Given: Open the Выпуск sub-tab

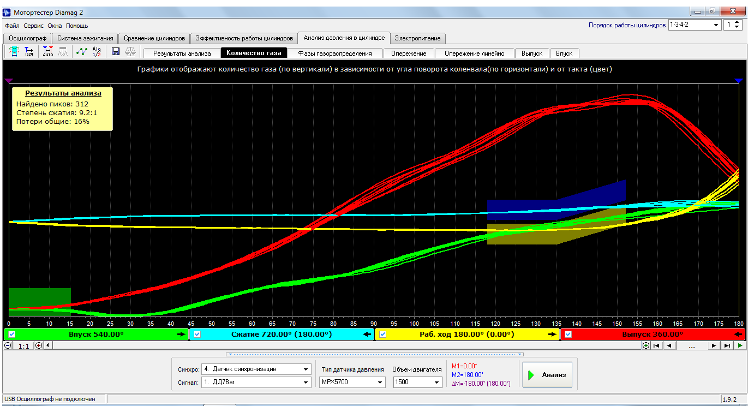Looking at the screenshot, I should click(532, 53).
